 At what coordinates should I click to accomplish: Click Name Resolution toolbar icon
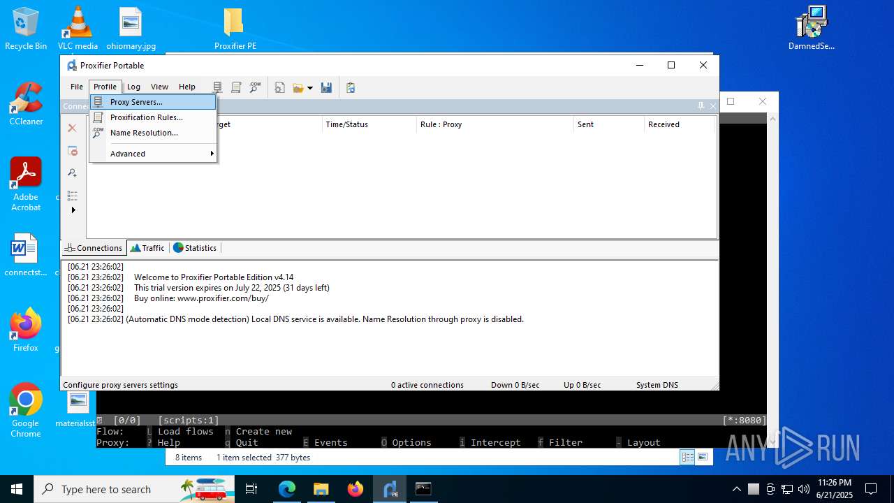(255, 87)
